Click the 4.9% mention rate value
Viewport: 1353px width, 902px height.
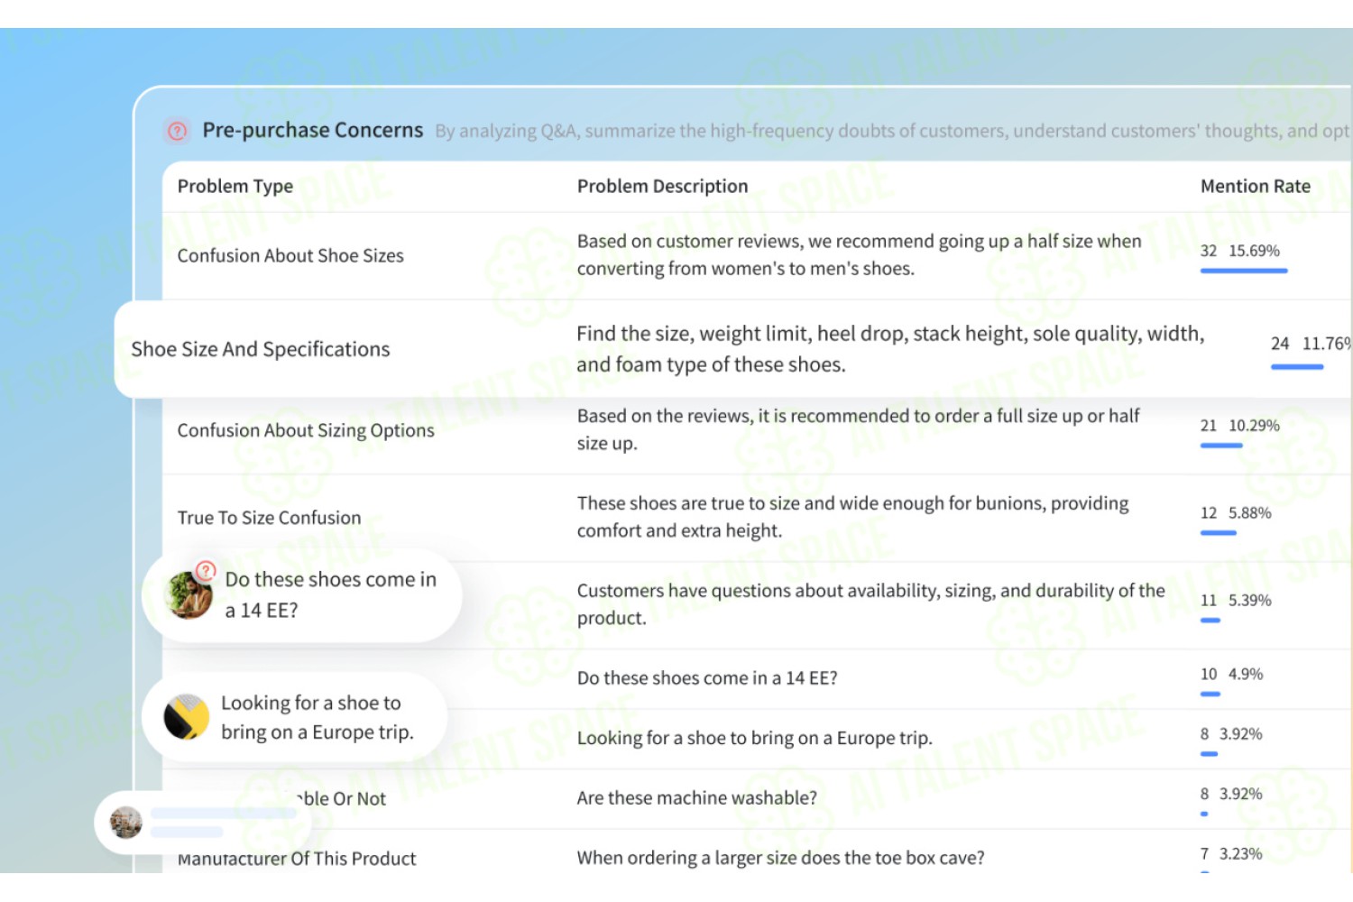coord(1246,675)
